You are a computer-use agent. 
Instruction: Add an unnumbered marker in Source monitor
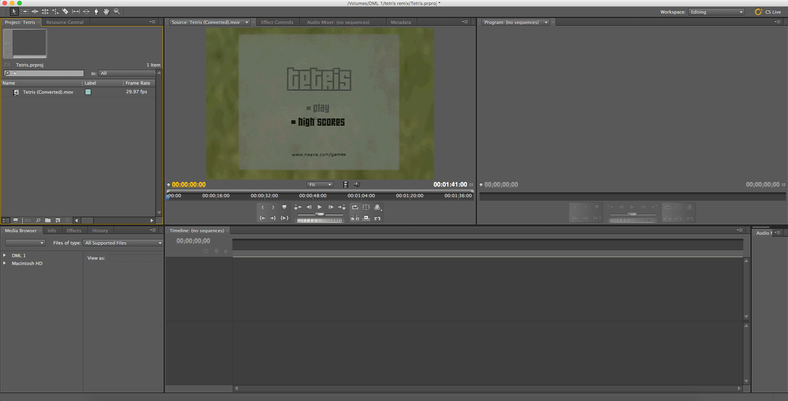[x=284, y=207]
